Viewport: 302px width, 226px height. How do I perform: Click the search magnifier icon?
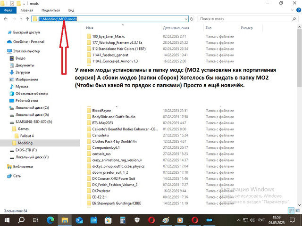[294, 19]
